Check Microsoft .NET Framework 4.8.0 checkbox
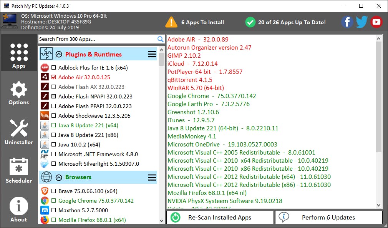This screenshot has width=388, height=228. pyautogui.click(x=53, y=154)
